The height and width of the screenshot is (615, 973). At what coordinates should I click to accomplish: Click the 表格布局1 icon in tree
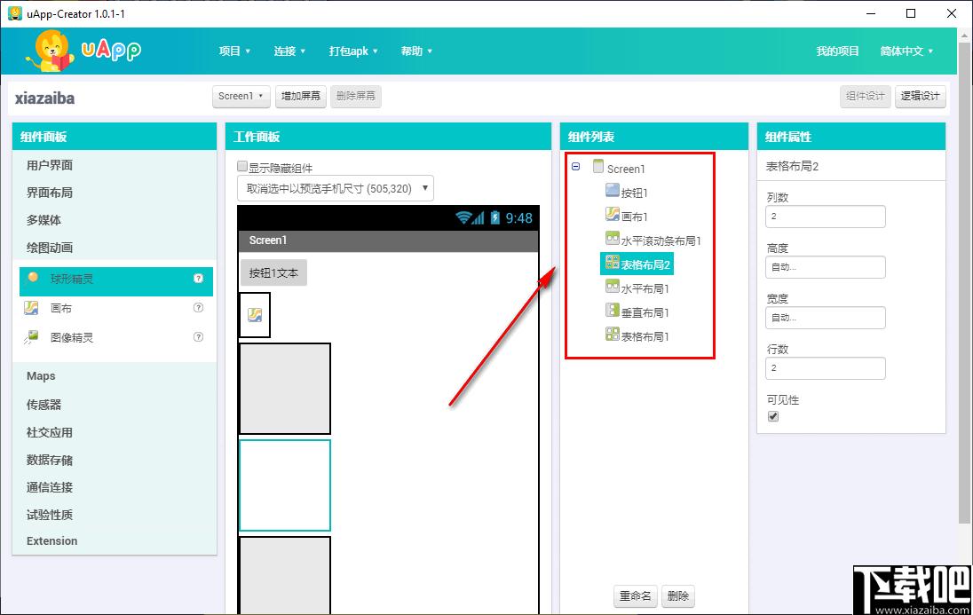tap(613, 335)
